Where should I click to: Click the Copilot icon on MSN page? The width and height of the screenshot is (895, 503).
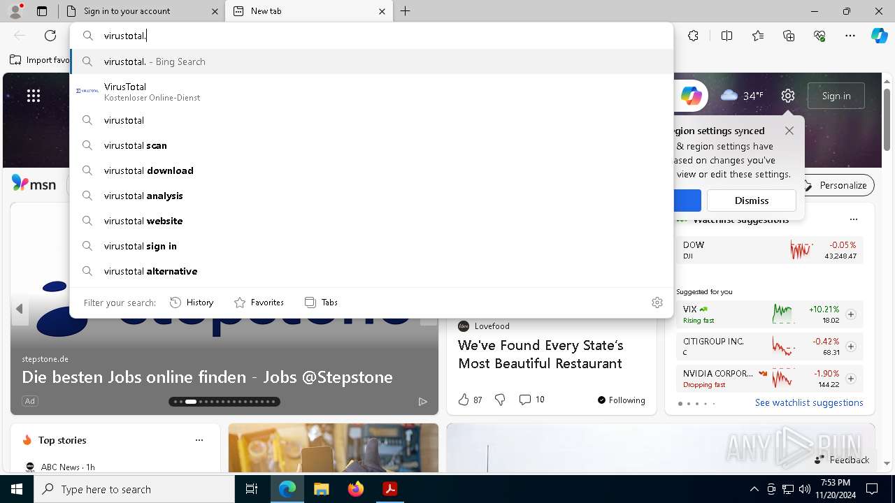692,96
